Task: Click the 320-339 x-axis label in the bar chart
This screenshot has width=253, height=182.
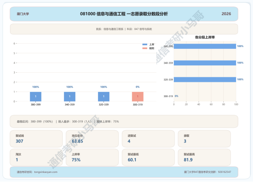Action: (104, 104)
